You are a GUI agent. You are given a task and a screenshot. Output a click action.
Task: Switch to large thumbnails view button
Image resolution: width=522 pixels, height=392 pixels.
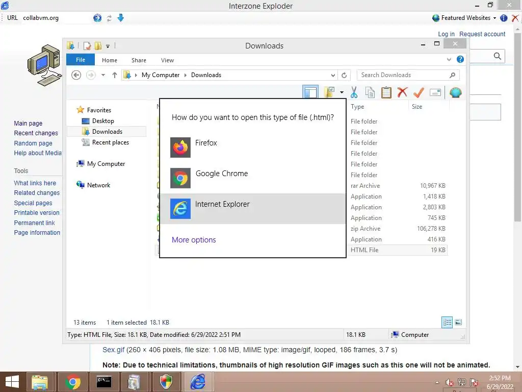(x=458, y=322)
